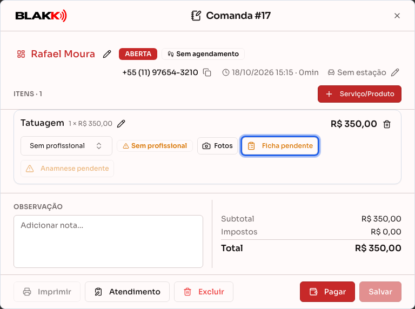Screen dimensions: 415x309
Task: Add a Serviço/Produto to the order
Action: (x=359, y=94)
